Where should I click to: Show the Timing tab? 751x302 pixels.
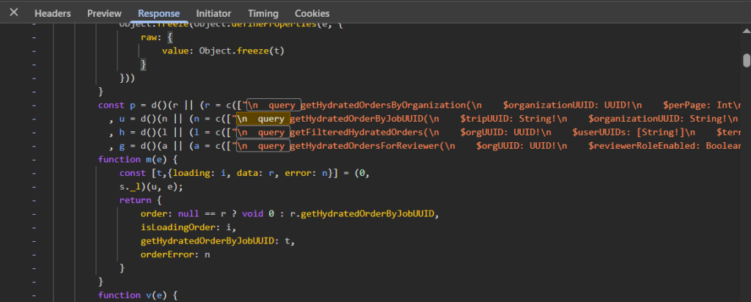pyautogui.click(x=263, y=13)
